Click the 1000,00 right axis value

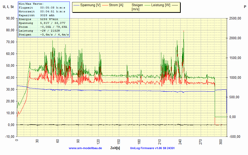tap(235, 77)
